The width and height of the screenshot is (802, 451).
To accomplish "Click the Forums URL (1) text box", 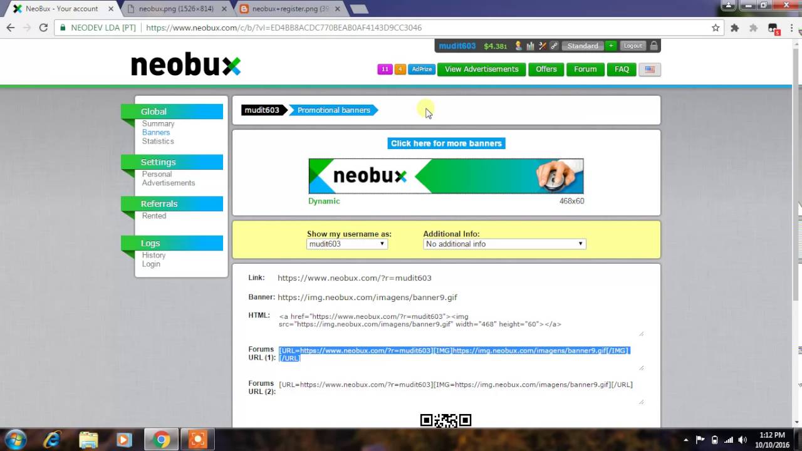I will (x=461, y=358).
